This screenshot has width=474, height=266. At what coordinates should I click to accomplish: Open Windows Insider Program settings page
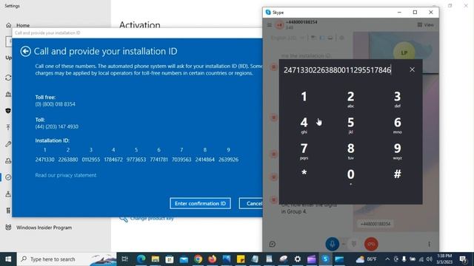tap(44, 228)
